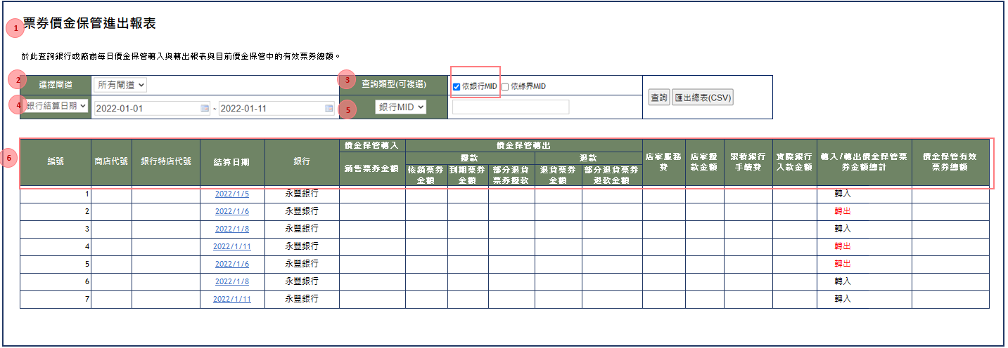Open the 2022/1/6 date link in row 5

click(232, 264)
